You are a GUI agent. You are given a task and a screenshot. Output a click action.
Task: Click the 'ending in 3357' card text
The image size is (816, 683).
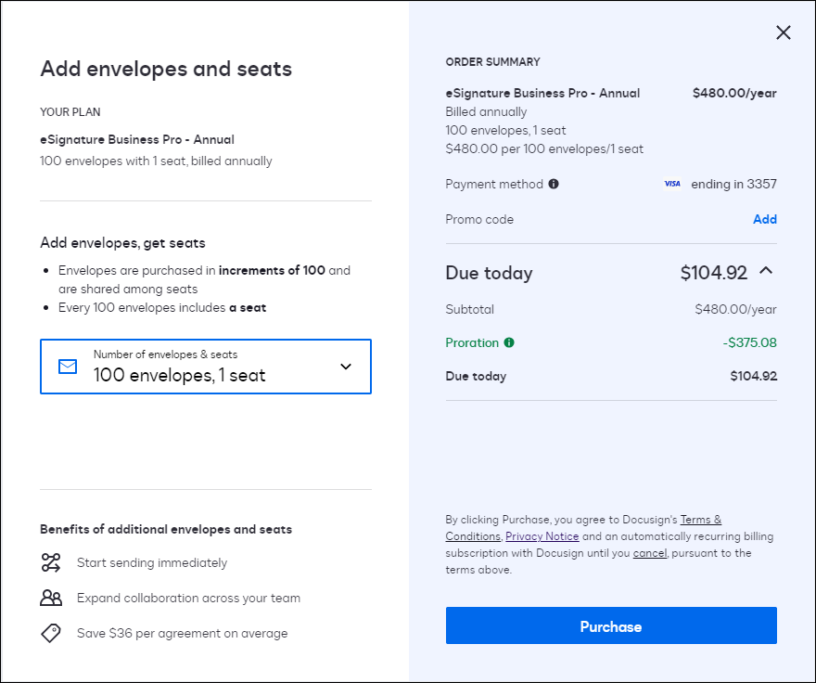pos(733,184)
